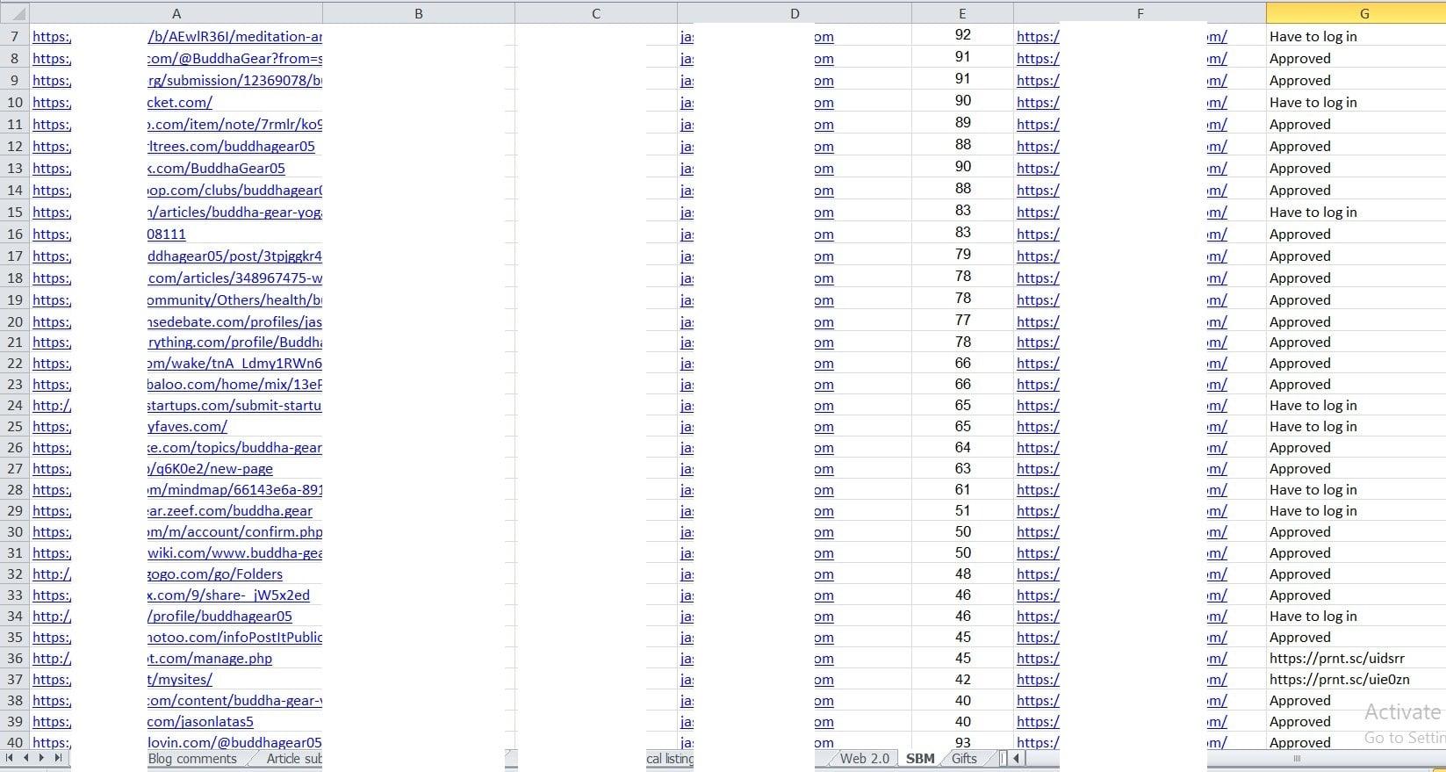Open the Gifts sheet tab
The image size is (1446, 772).
(964, 759)
